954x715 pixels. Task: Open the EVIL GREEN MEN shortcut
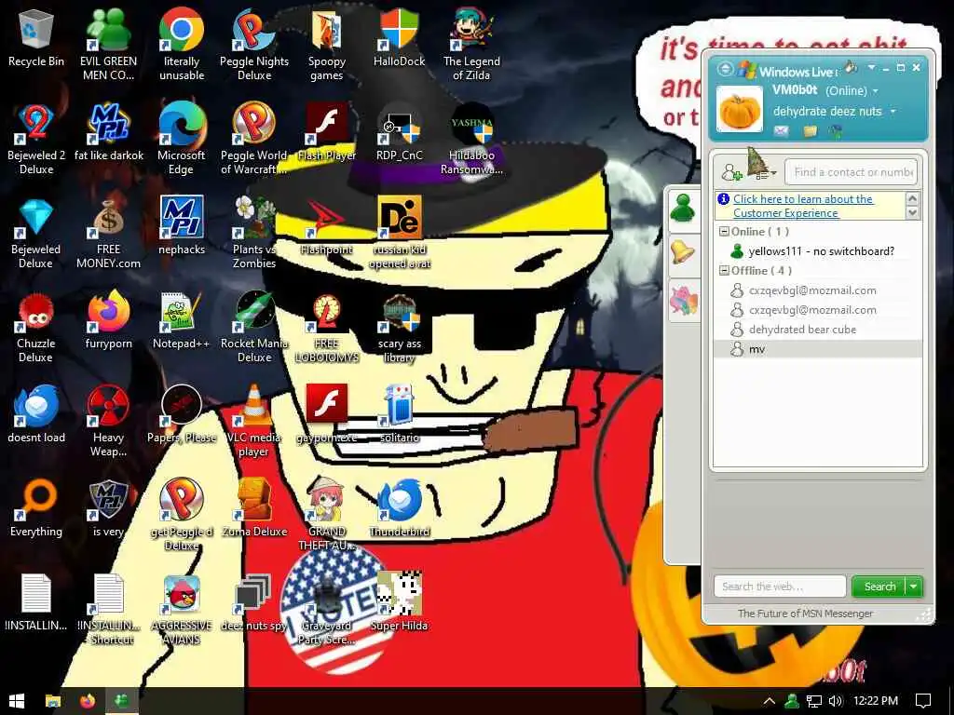coord(108,45)
